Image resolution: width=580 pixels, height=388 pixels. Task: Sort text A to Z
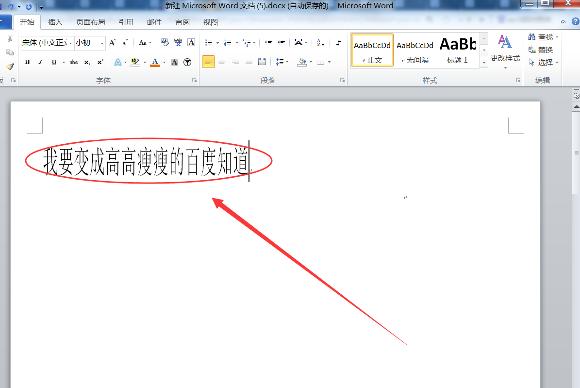click(321, 43)
